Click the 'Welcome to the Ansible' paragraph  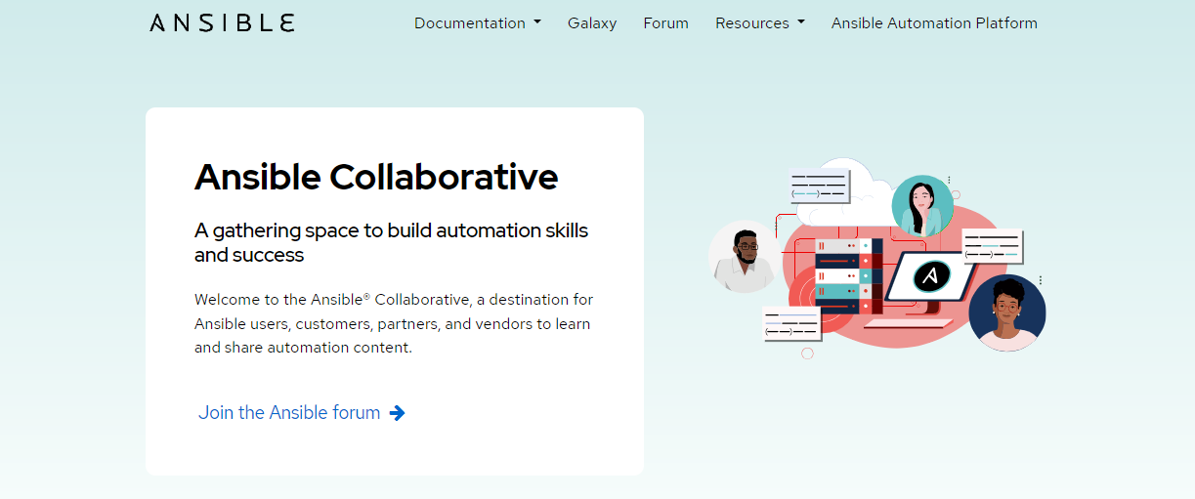[394, 323]
